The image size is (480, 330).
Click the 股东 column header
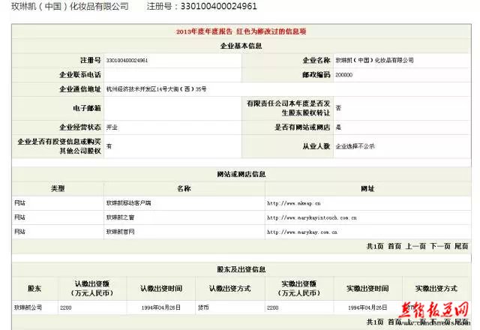pos(34,288)
